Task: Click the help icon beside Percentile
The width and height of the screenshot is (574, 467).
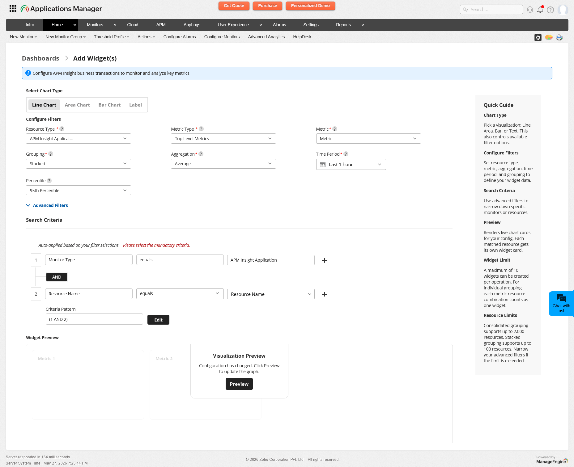Action: [x=49, y=181]
